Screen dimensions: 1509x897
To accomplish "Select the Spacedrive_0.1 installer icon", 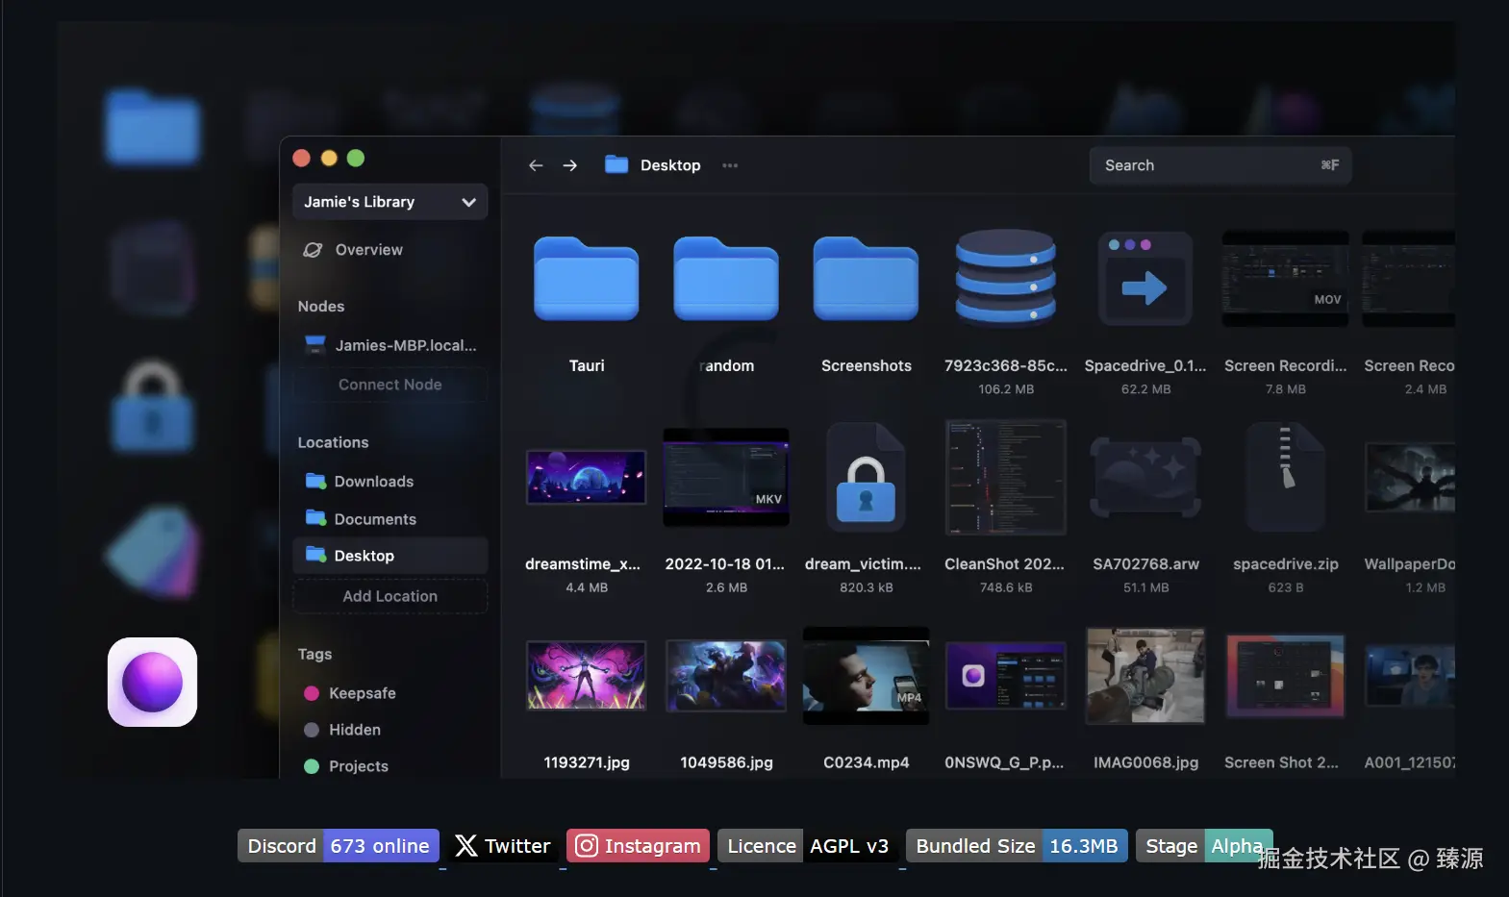I will (1145, 279).
